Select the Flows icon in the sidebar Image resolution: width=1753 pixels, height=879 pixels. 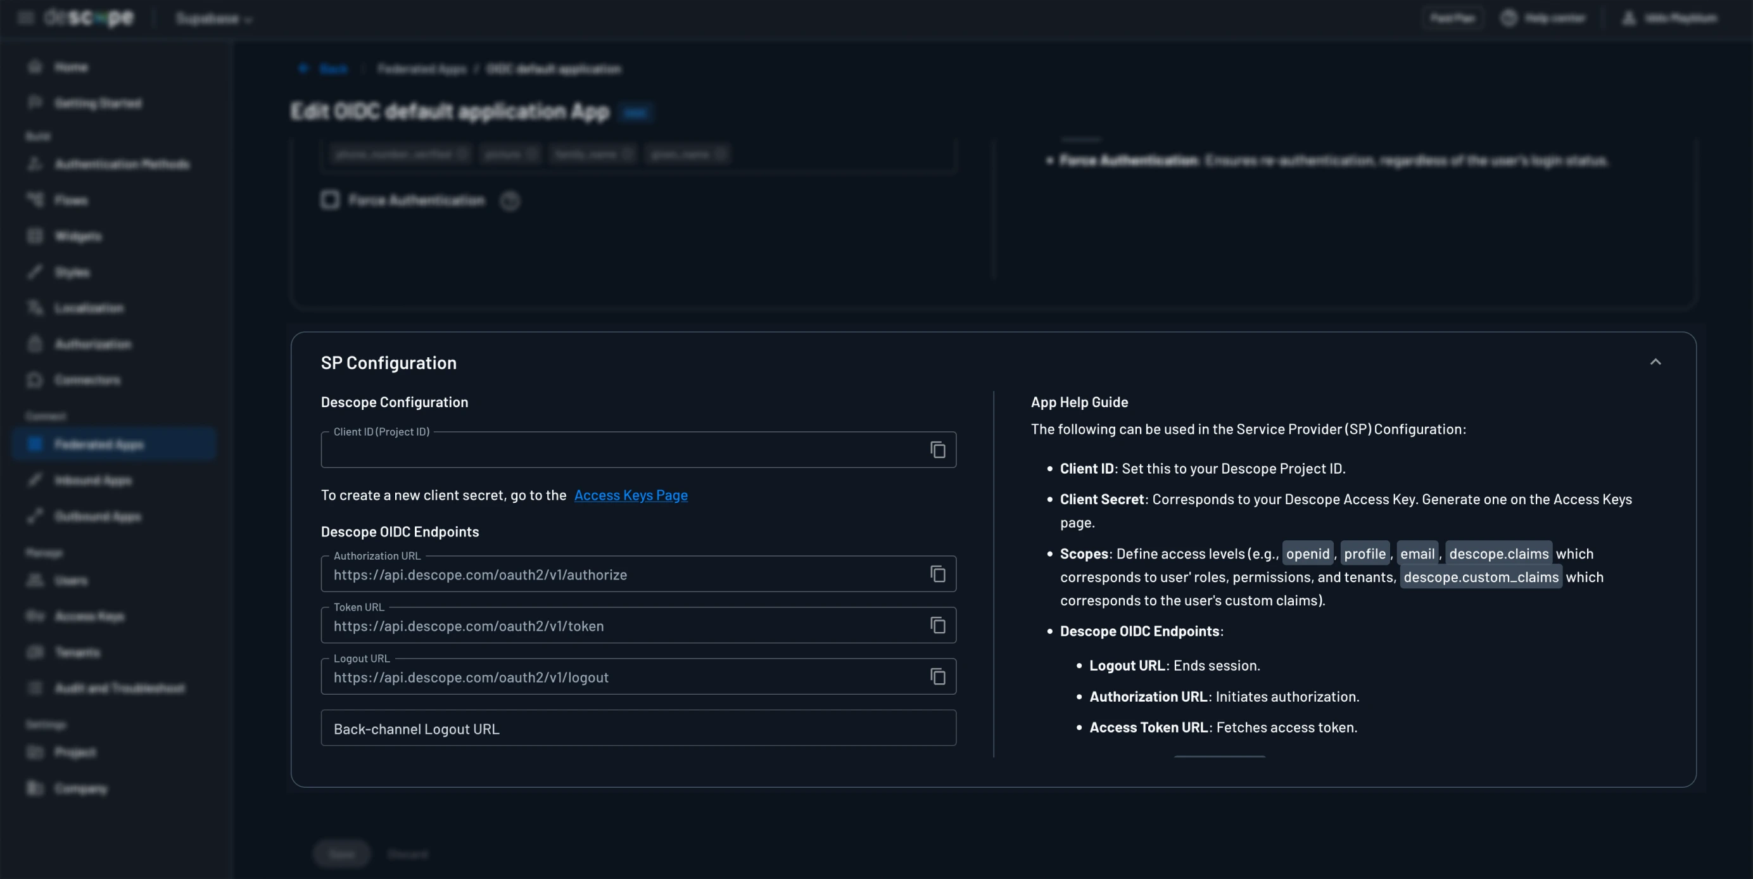(x=35, y=200)
